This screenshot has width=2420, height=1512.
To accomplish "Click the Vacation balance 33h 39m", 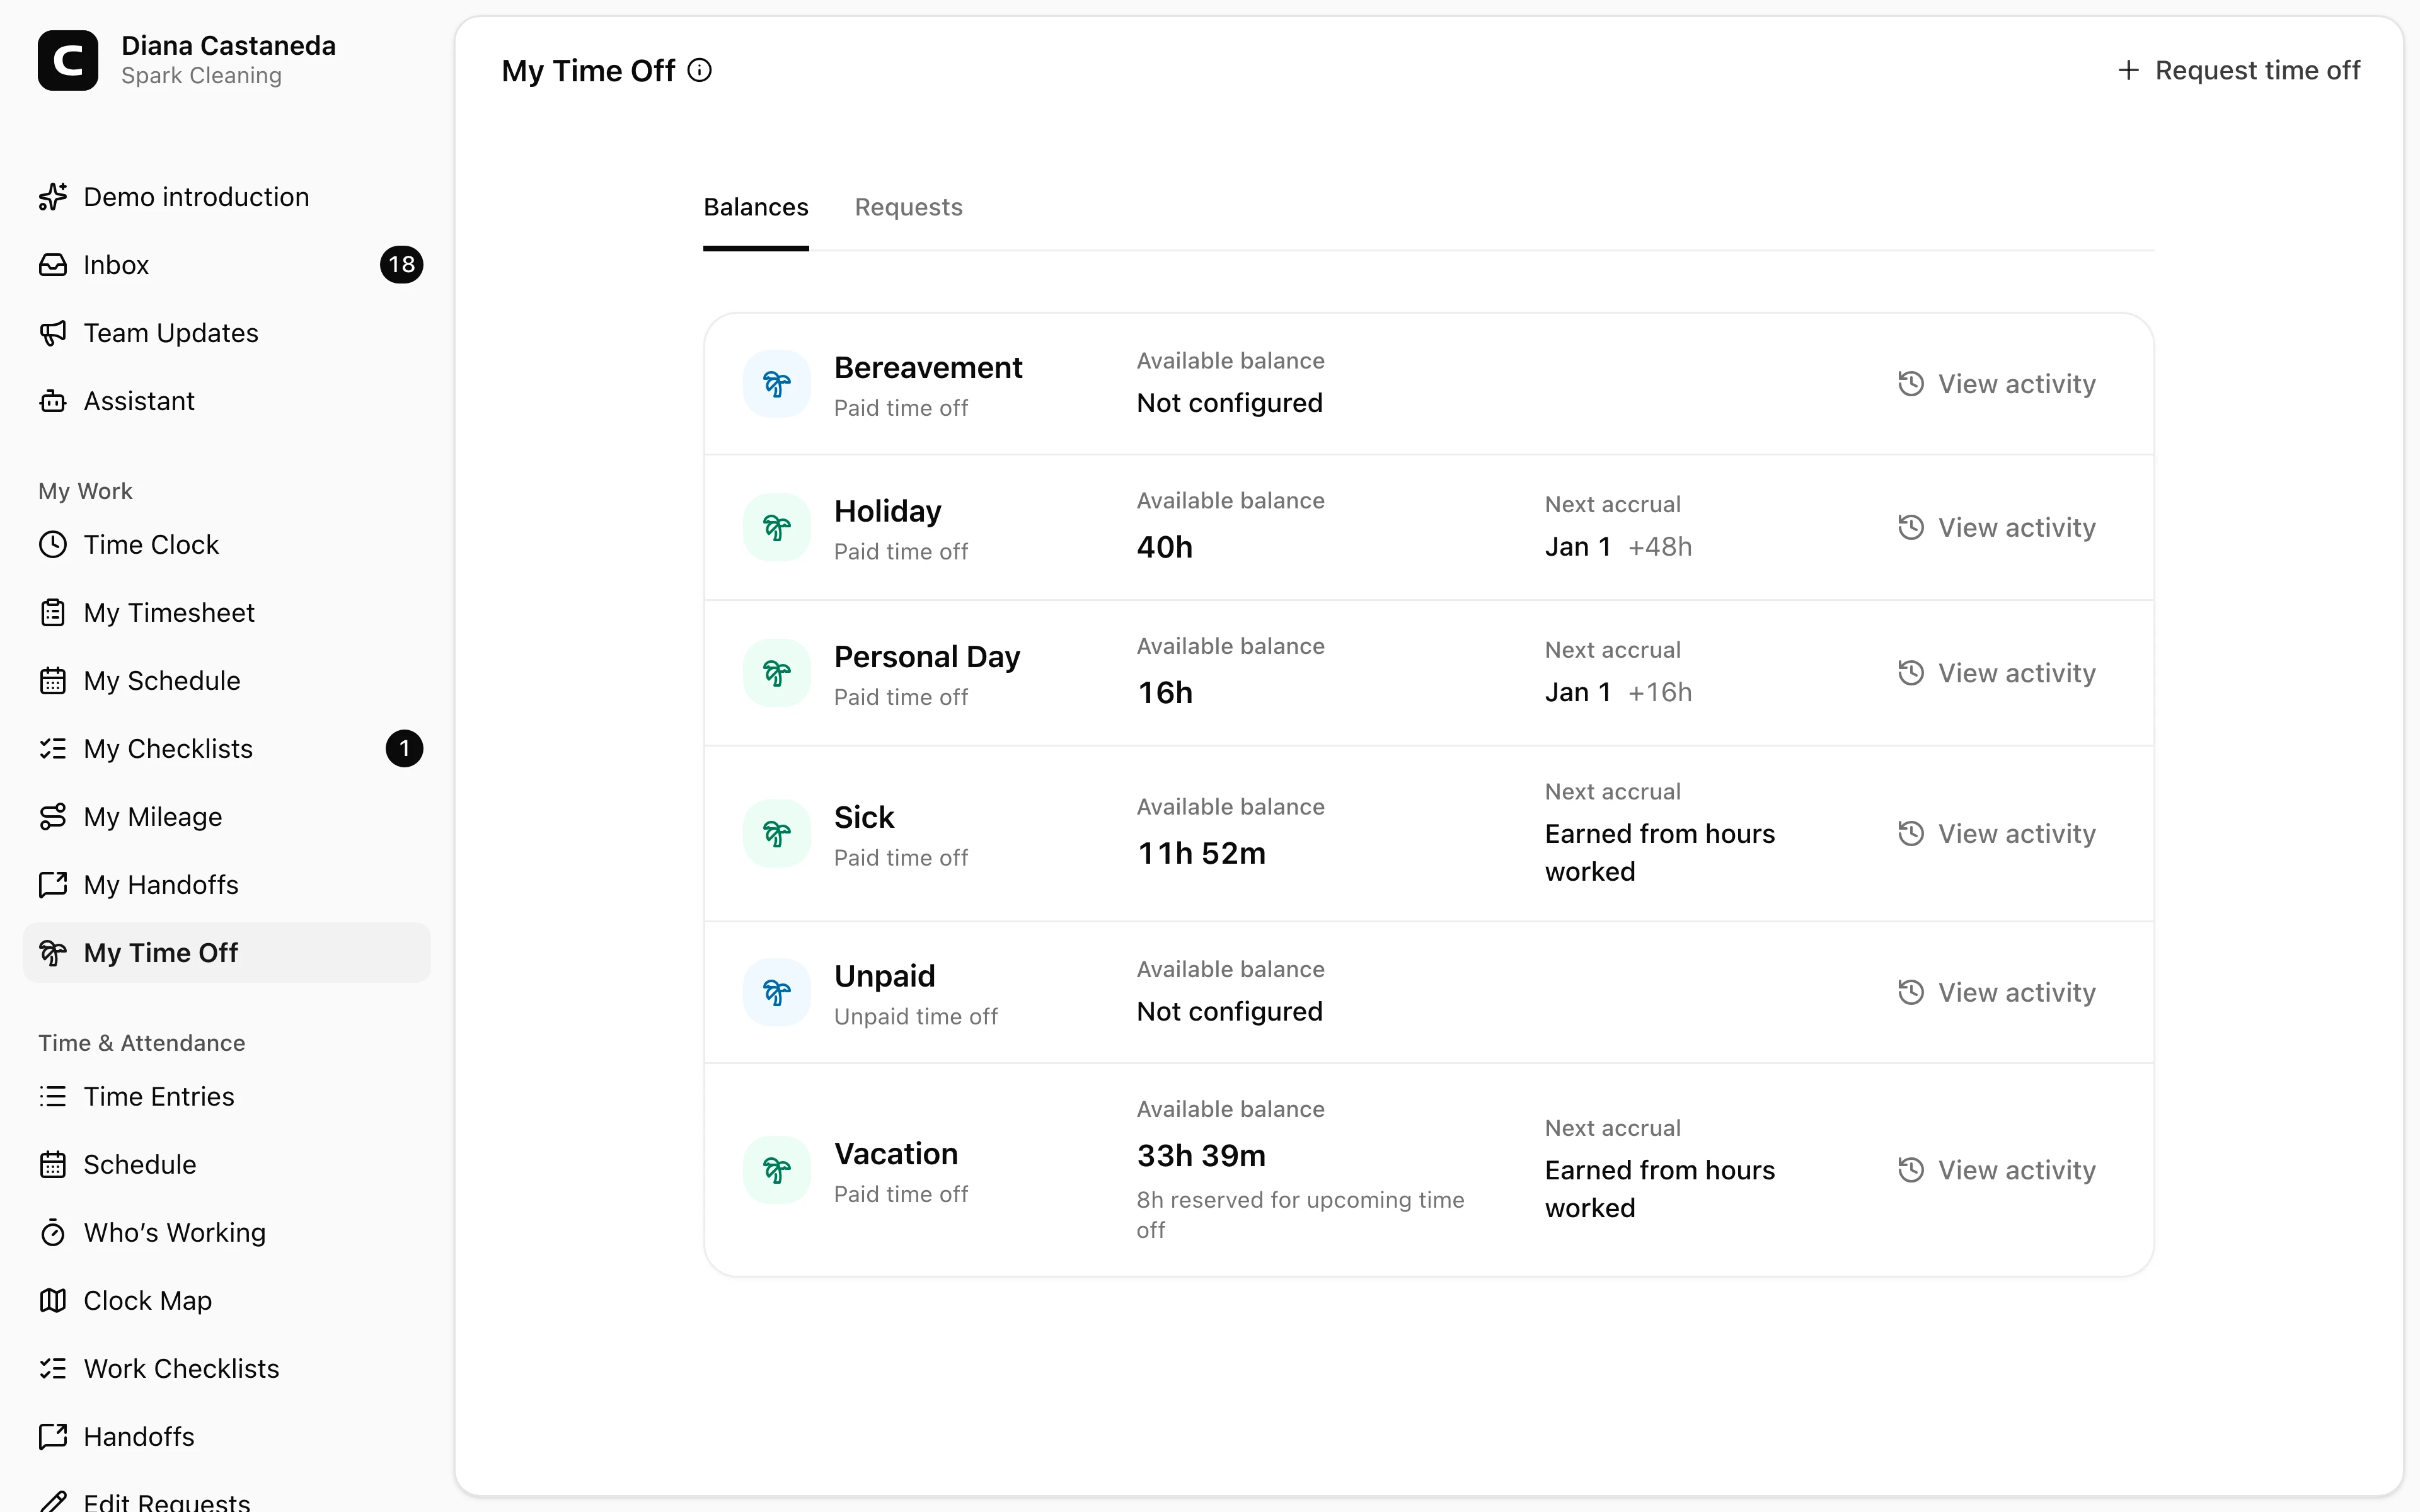I will (1201, 1155).
